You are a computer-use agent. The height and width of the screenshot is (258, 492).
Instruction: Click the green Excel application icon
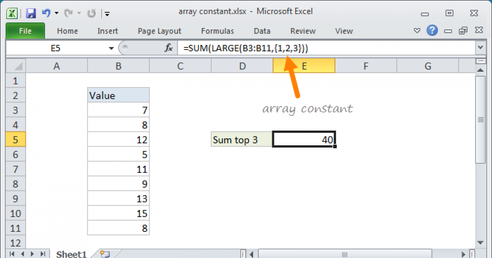pos(12,13)
